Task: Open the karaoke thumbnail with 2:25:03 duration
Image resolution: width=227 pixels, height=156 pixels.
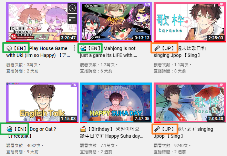Action: coord(190,22)
